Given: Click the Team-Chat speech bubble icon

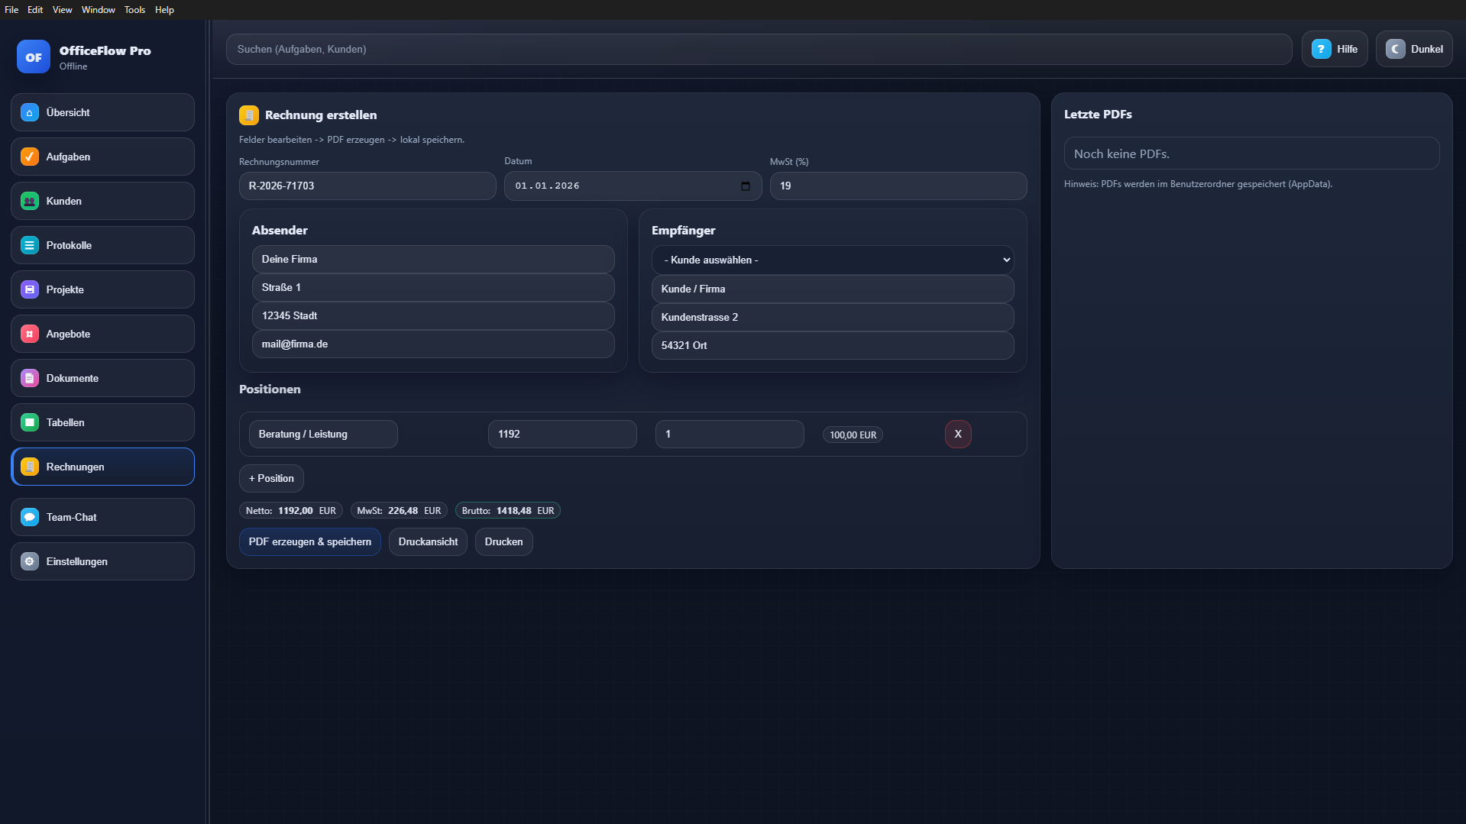Looking at the screenshot, I should coord(30,517).
